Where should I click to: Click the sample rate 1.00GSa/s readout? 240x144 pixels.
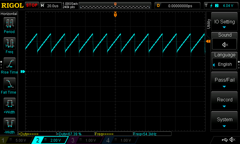pos(70,4)
